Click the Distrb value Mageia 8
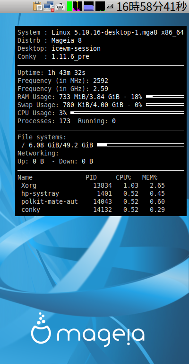The width and height of the screenshot is (189, 364). [67, 41]
